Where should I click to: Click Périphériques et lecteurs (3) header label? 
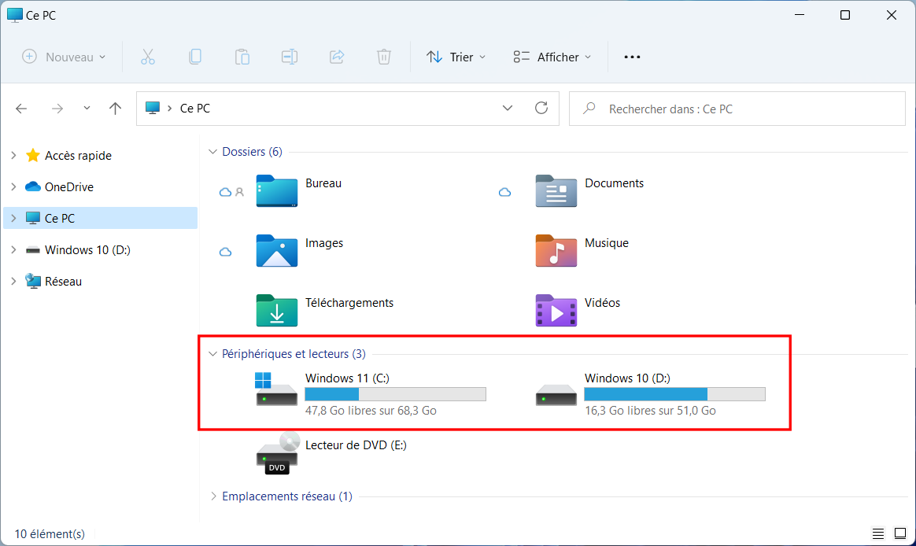click(x=294, y=354)
